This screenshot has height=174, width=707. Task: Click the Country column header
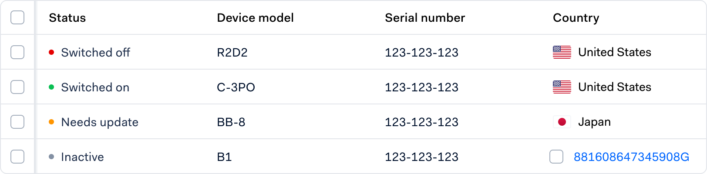coord(576,18)
